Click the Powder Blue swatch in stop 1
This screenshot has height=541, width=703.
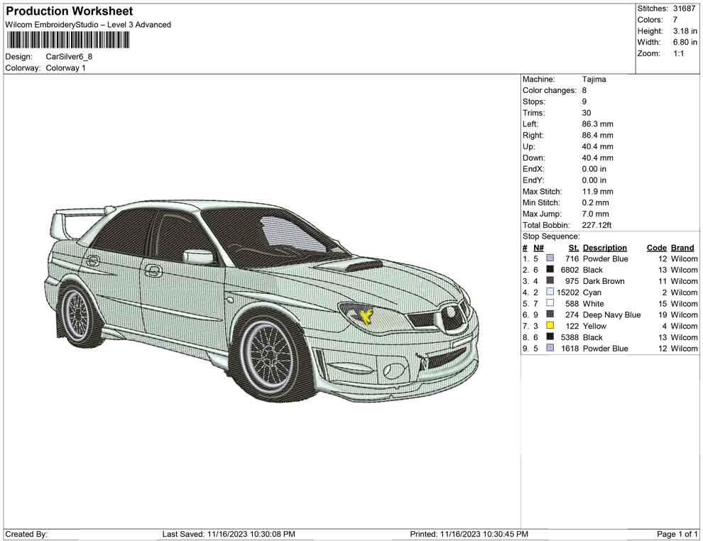click(550, 258)
